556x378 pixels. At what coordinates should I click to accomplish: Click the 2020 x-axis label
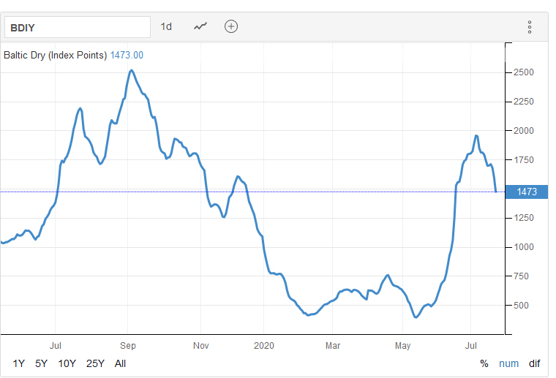(x=264, y=345)
